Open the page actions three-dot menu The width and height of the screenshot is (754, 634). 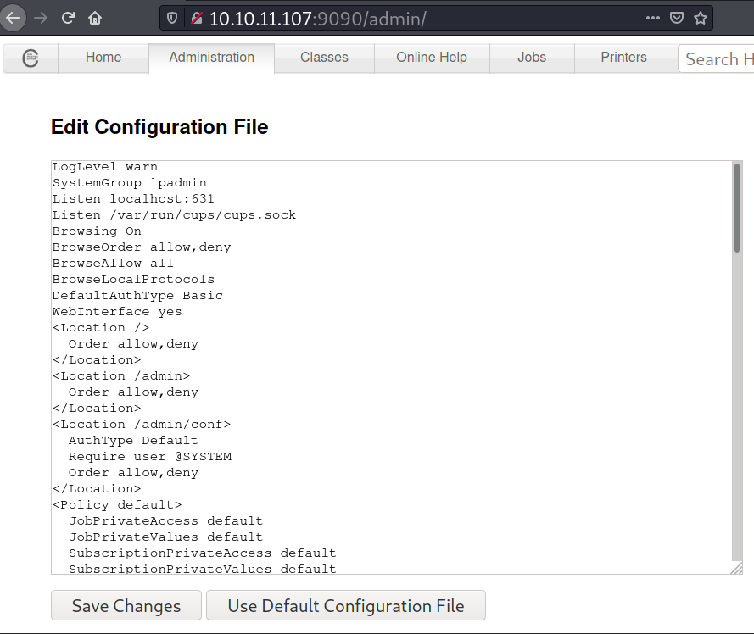click(x=652, y=18)
